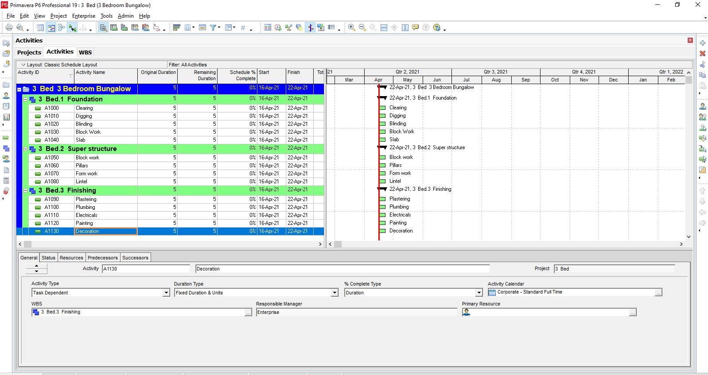Screen dimensions: 708x375
Task: Click the Add (plus) icon in right sidebar
Action: (703, 43)
